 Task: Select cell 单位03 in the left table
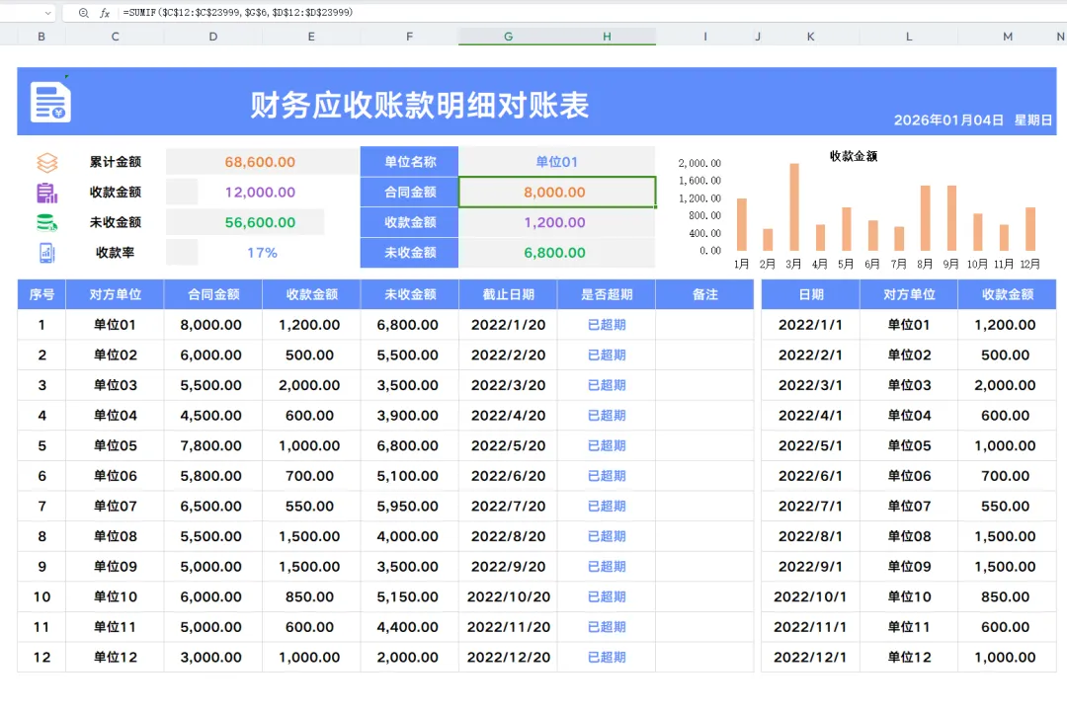point(115,385)
